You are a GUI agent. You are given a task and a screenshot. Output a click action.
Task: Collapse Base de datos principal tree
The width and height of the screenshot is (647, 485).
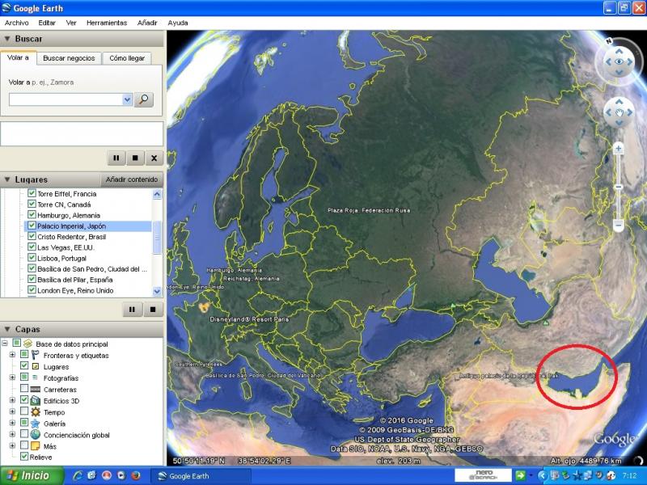tap(5, 343)
